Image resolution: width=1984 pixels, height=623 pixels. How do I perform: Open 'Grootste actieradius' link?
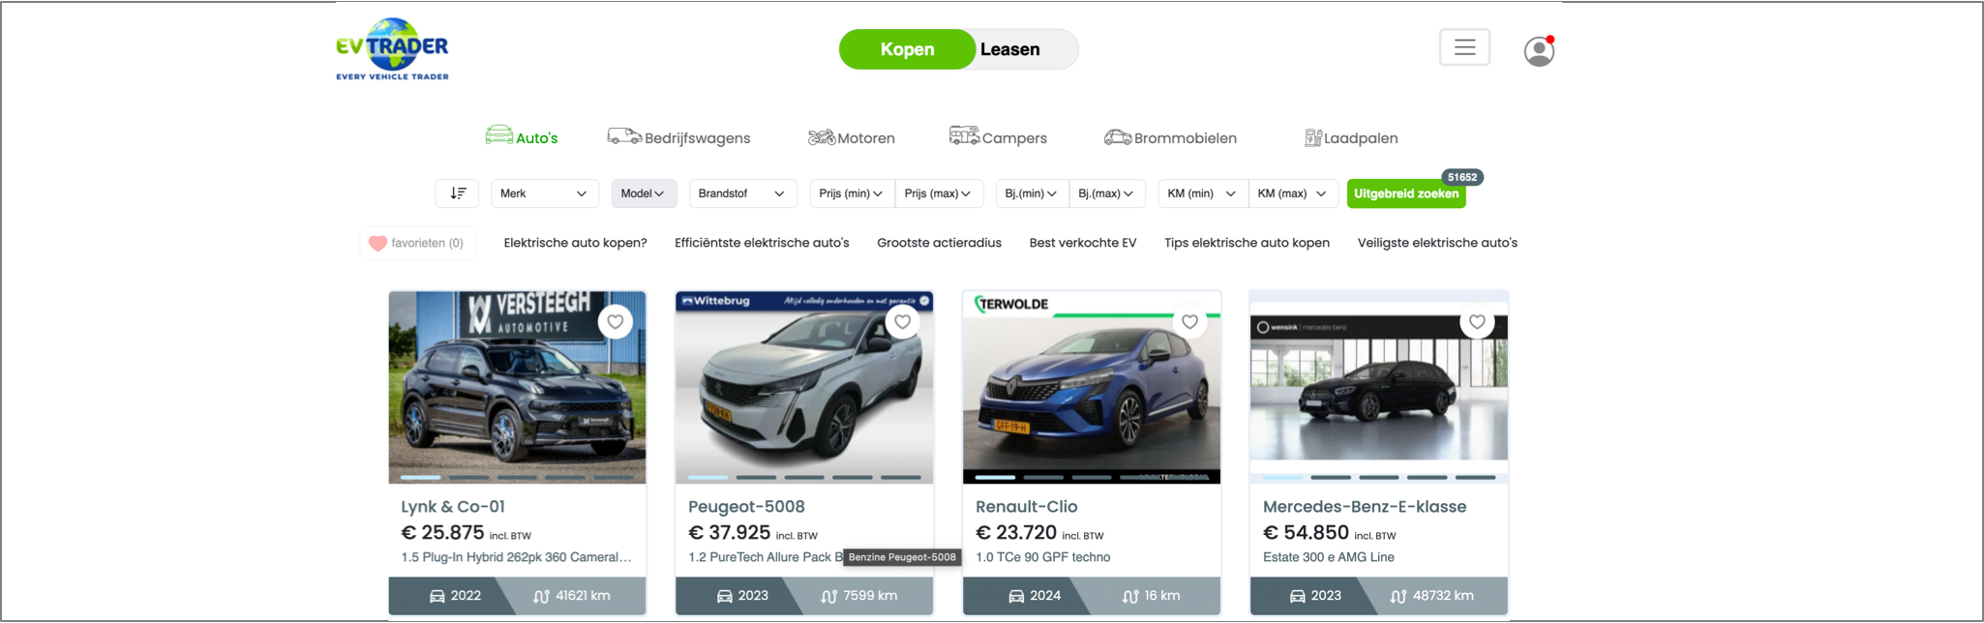tap(939, 243)
